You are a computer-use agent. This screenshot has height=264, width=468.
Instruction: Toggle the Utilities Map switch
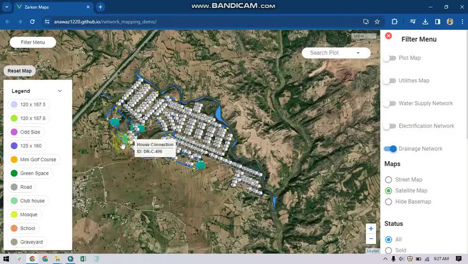pyautogui.click(x=390, y=81)
